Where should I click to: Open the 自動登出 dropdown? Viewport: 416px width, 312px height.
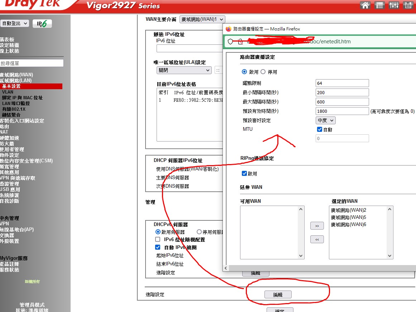click(x=14, y=23)
